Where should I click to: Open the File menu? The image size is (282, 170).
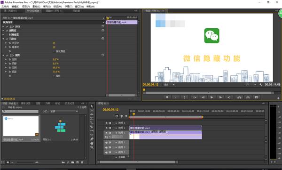pos(5,7)
